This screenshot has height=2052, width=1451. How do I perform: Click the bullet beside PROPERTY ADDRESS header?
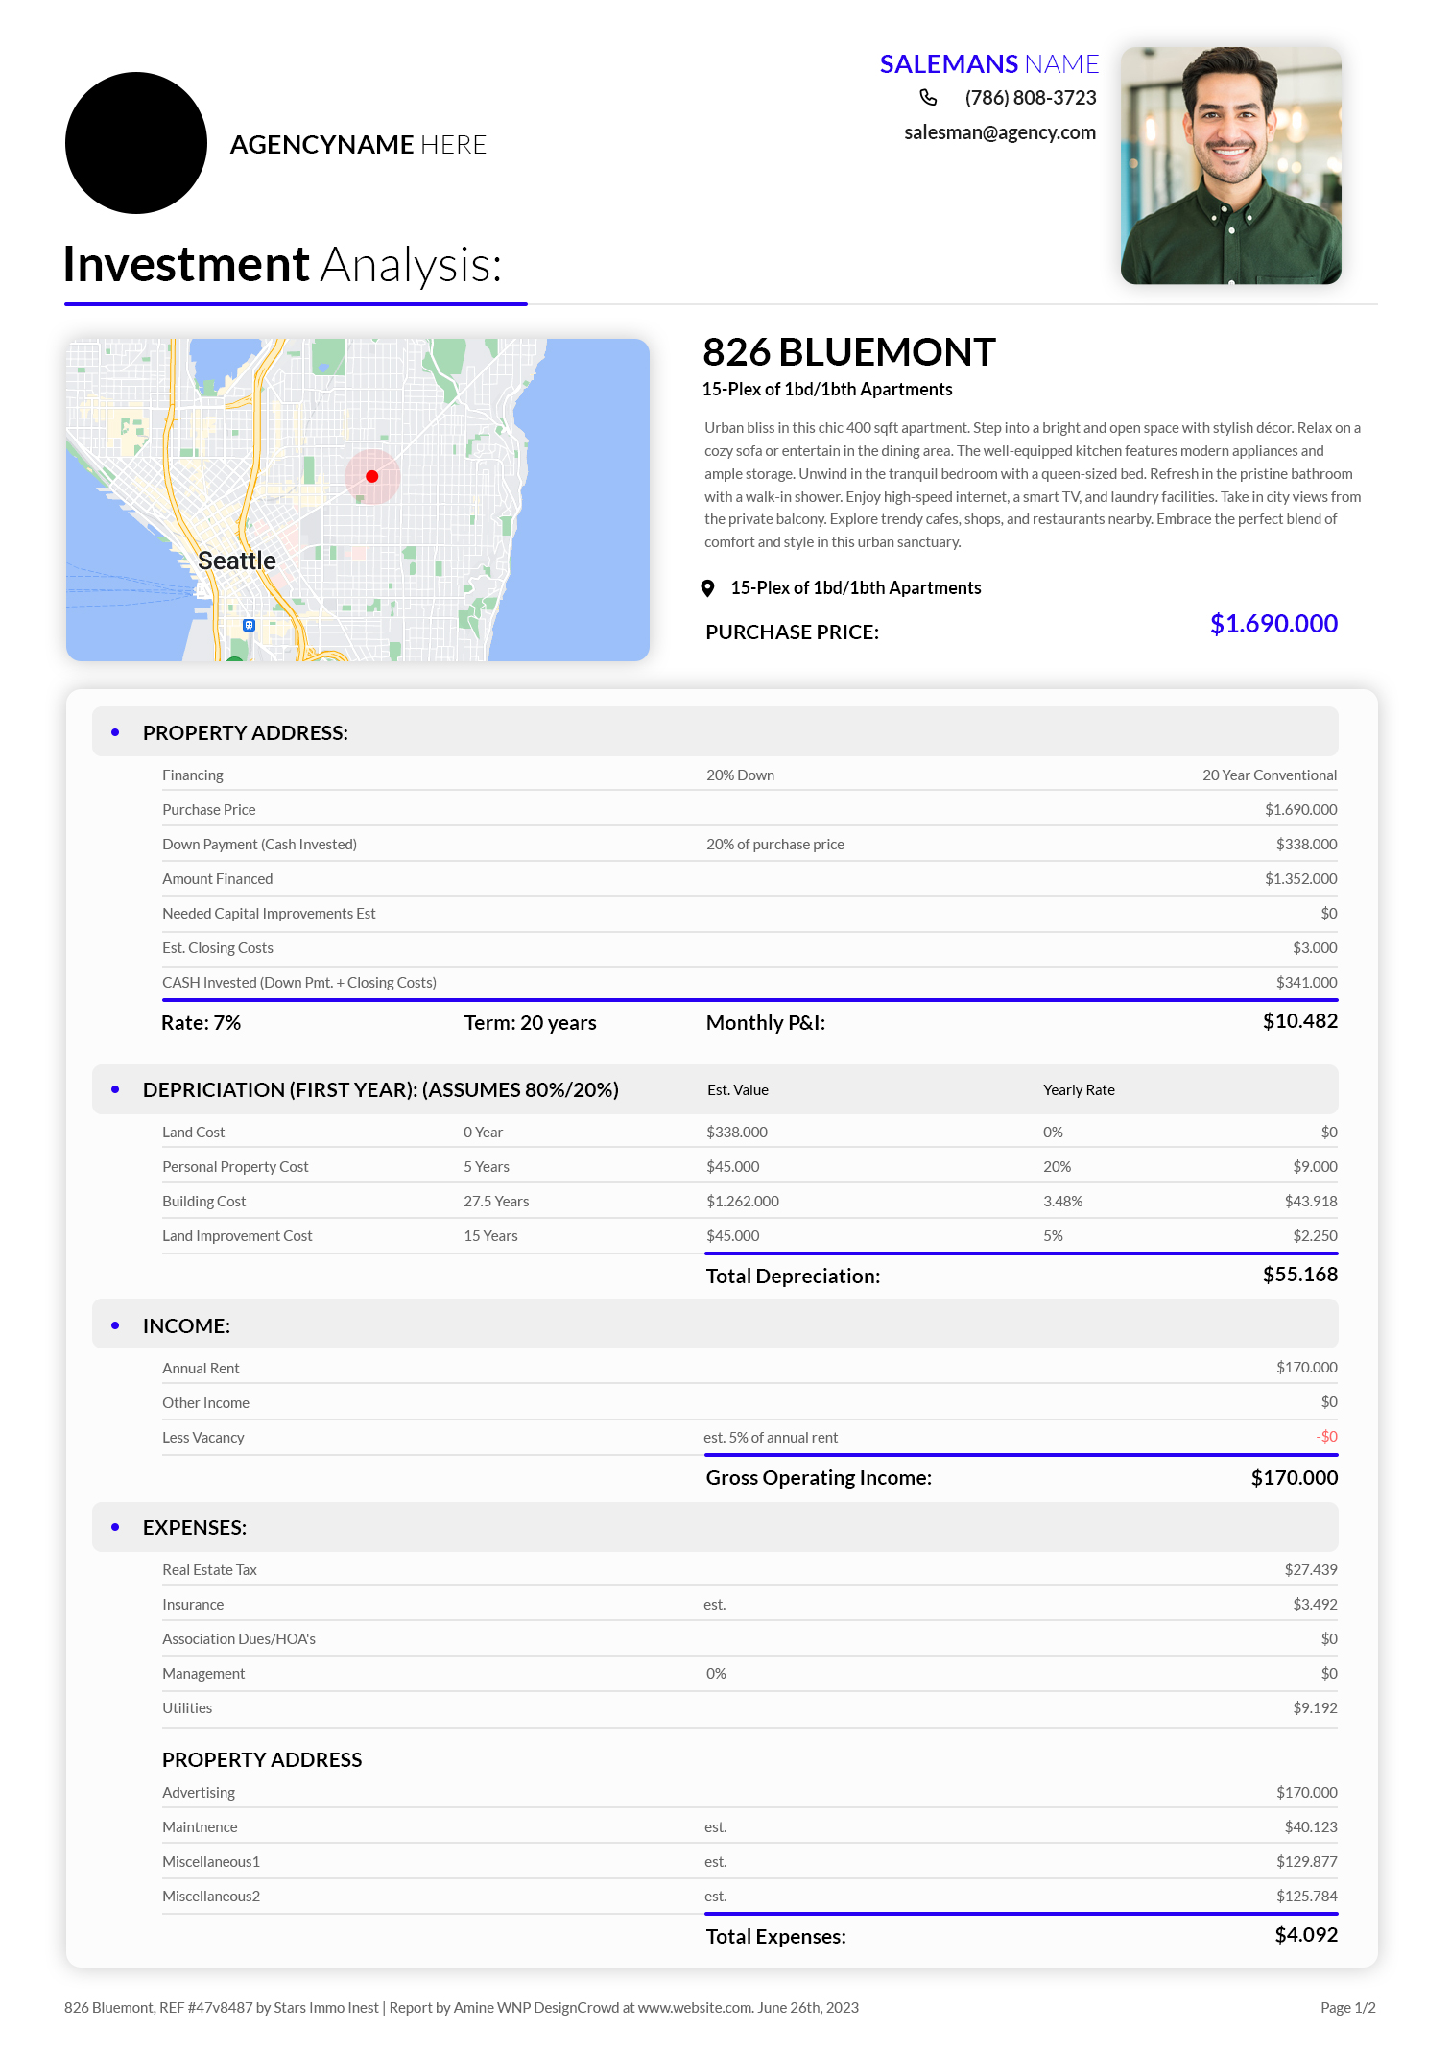coord(115,732)
